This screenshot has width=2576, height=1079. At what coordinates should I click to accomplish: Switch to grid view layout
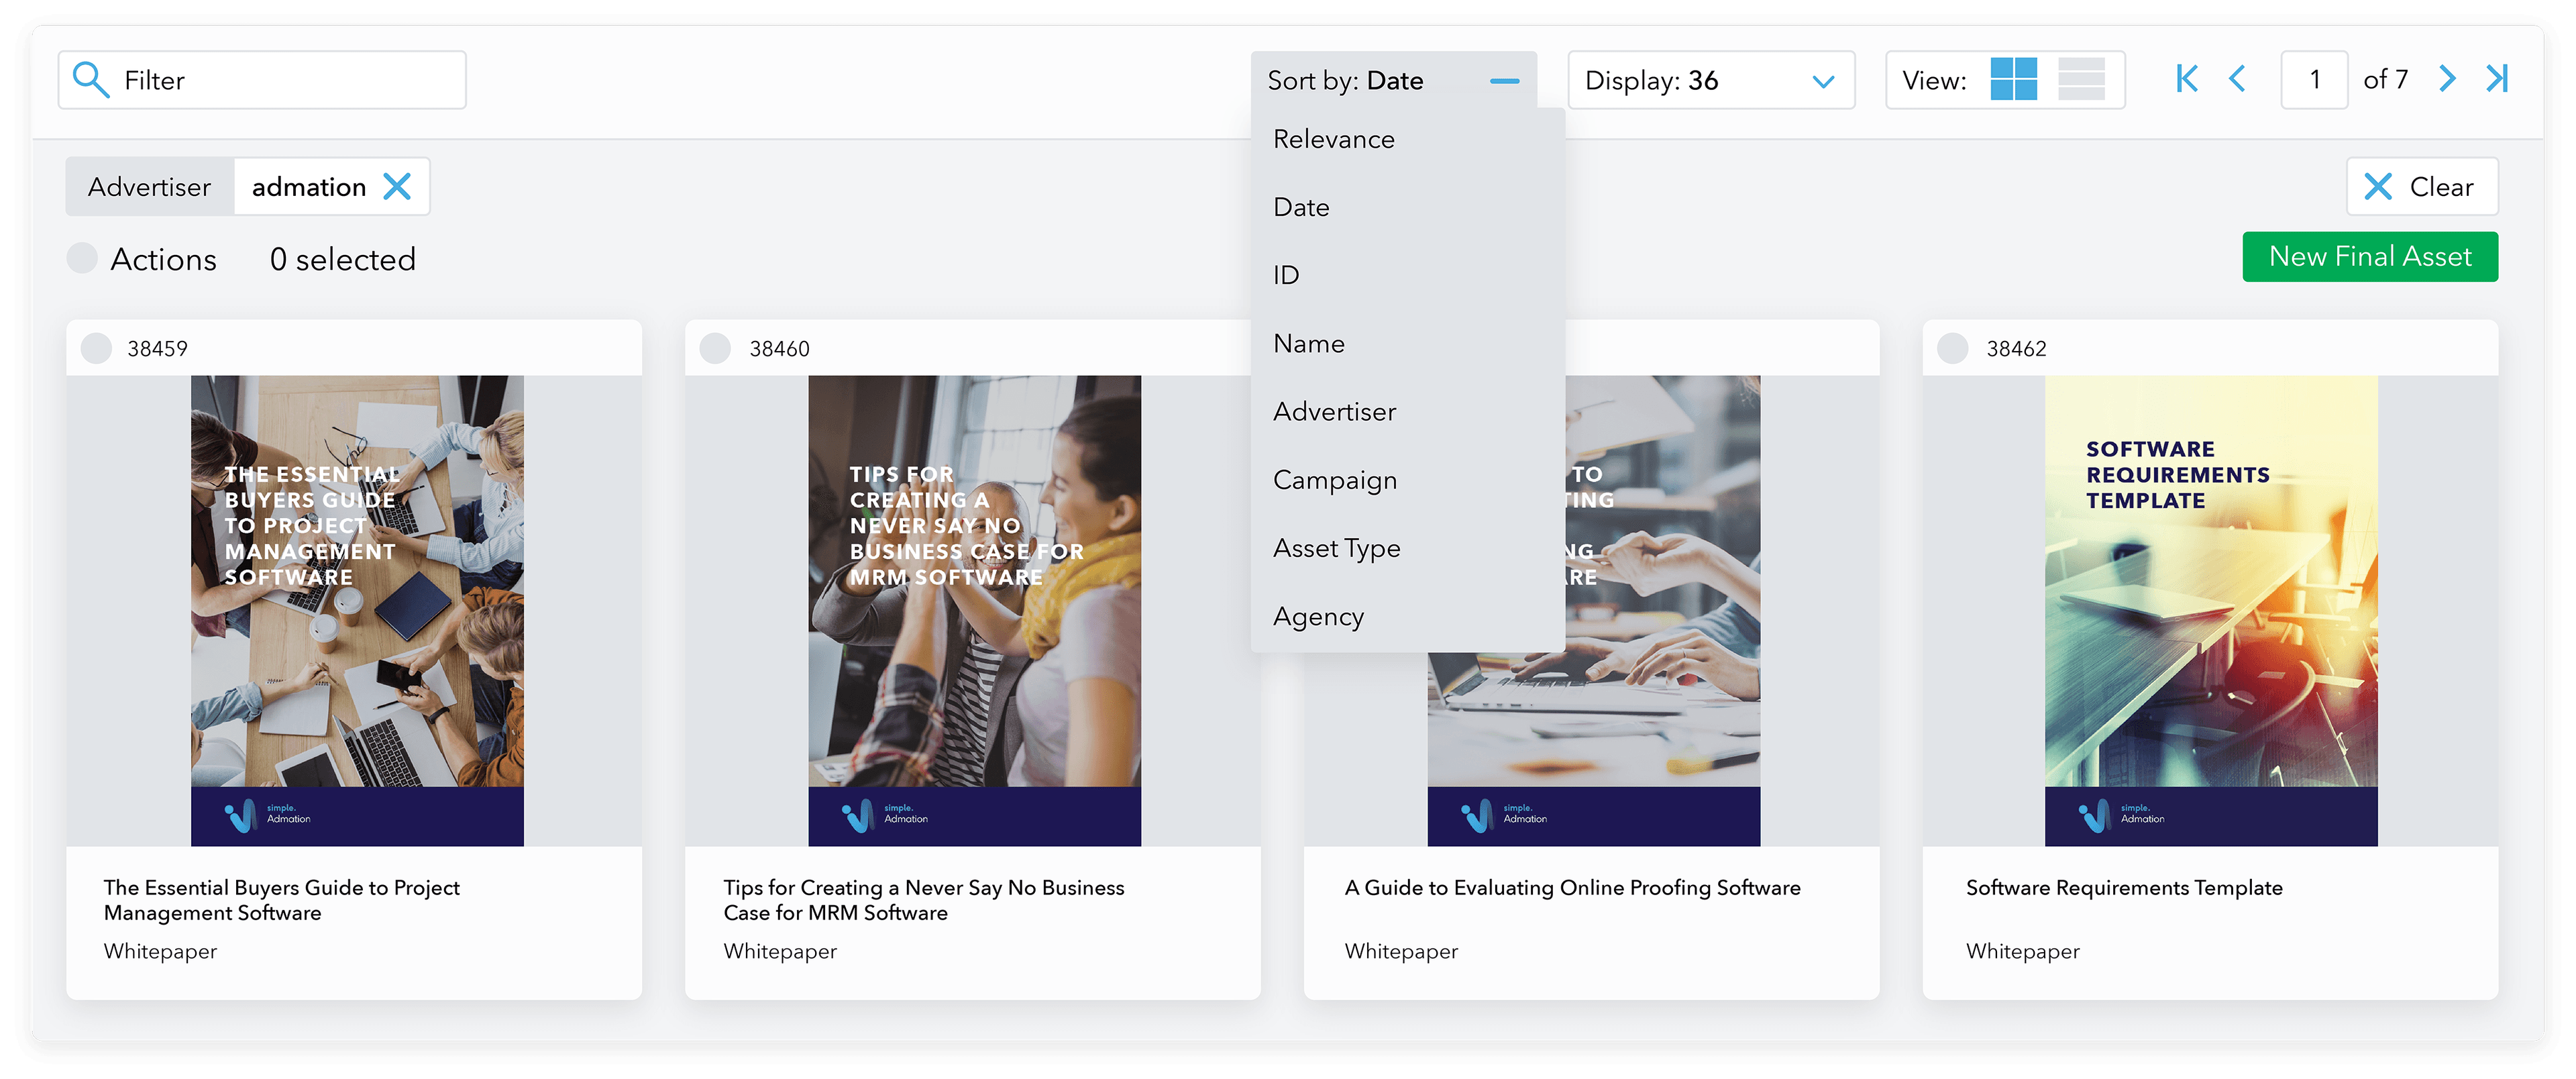click(x=2013, y=79)
